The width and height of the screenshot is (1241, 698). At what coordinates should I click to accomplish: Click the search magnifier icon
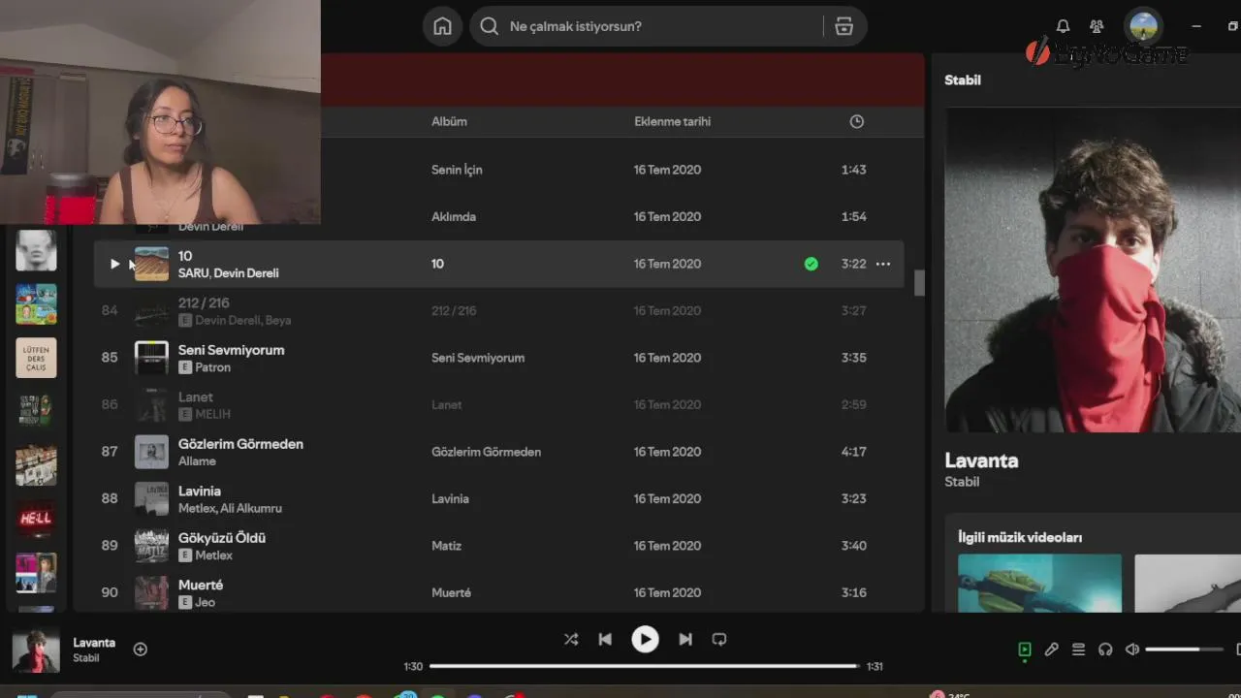coord(490,26)
